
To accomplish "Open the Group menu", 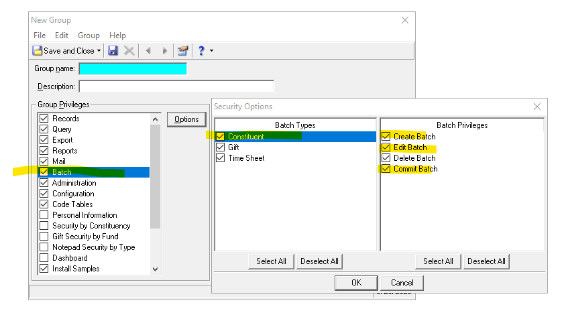I will click(x=89, y=36).
